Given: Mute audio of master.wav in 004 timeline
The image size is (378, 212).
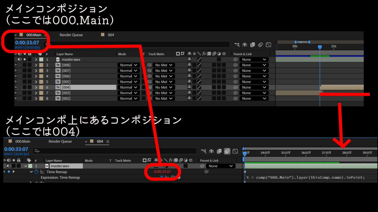Looking at the screenshot, I should (9, 166).
